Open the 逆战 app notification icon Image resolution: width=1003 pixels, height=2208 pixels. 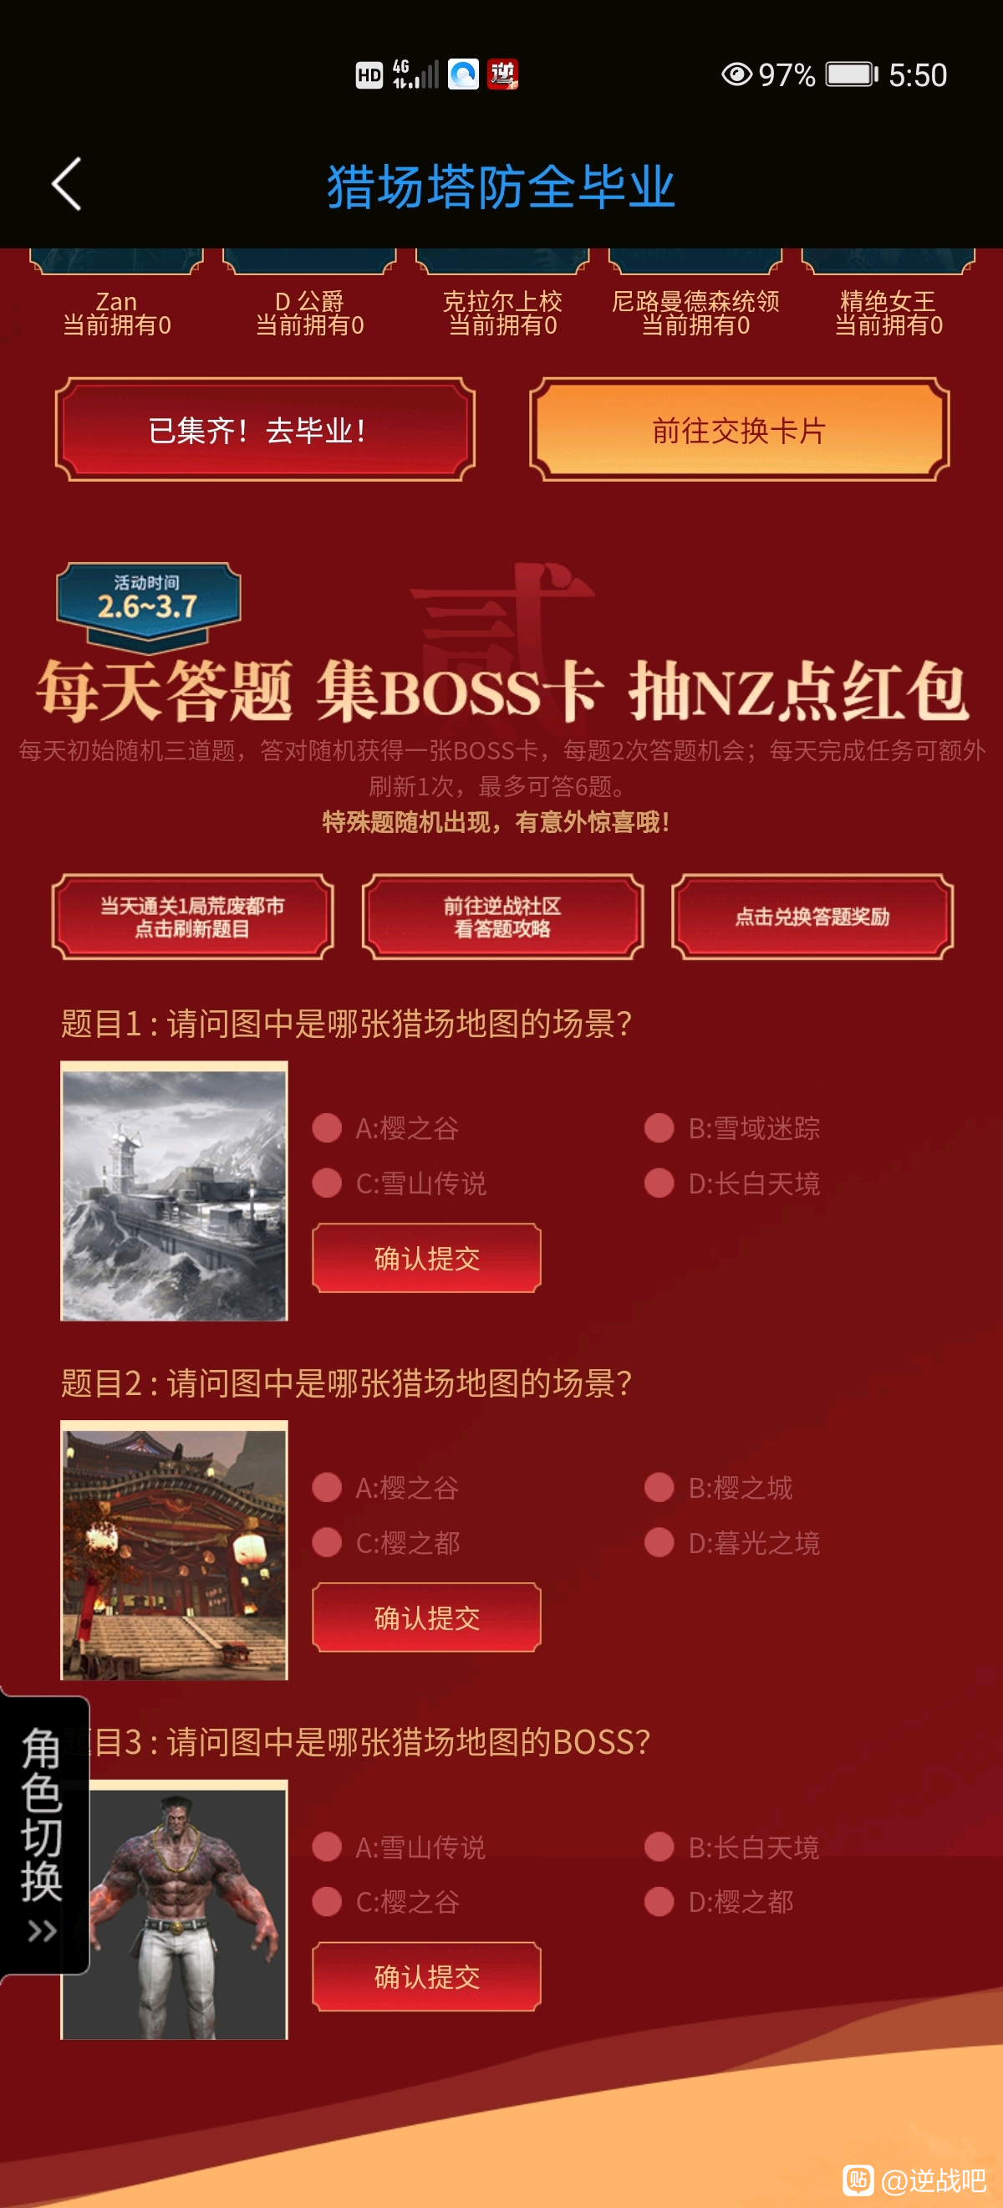tap(503, 74)
